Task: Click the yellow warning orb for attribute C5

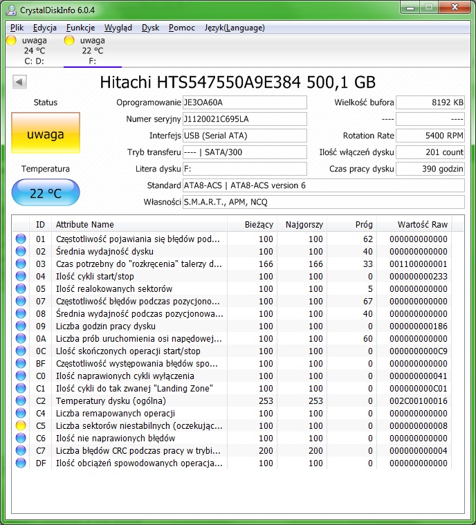Action: click(21, 425)
